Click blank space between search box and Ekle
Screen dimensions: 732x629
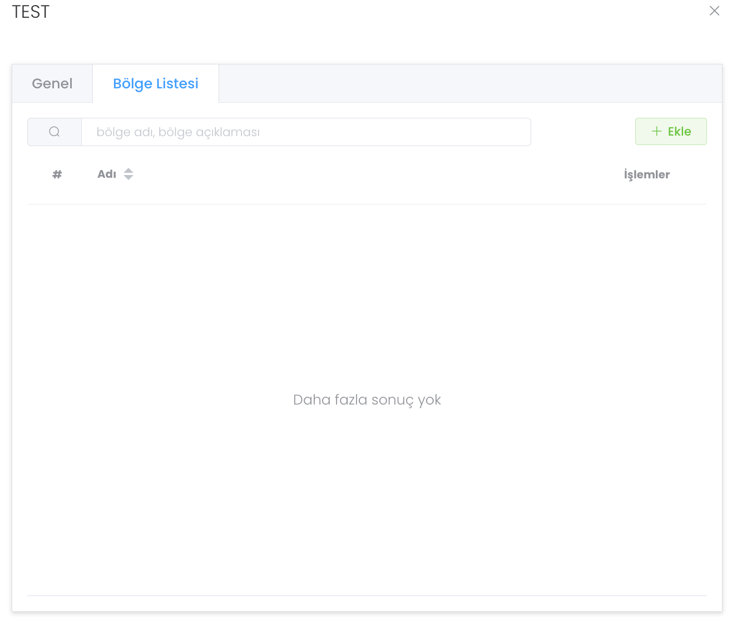click(x=583, y=132)
